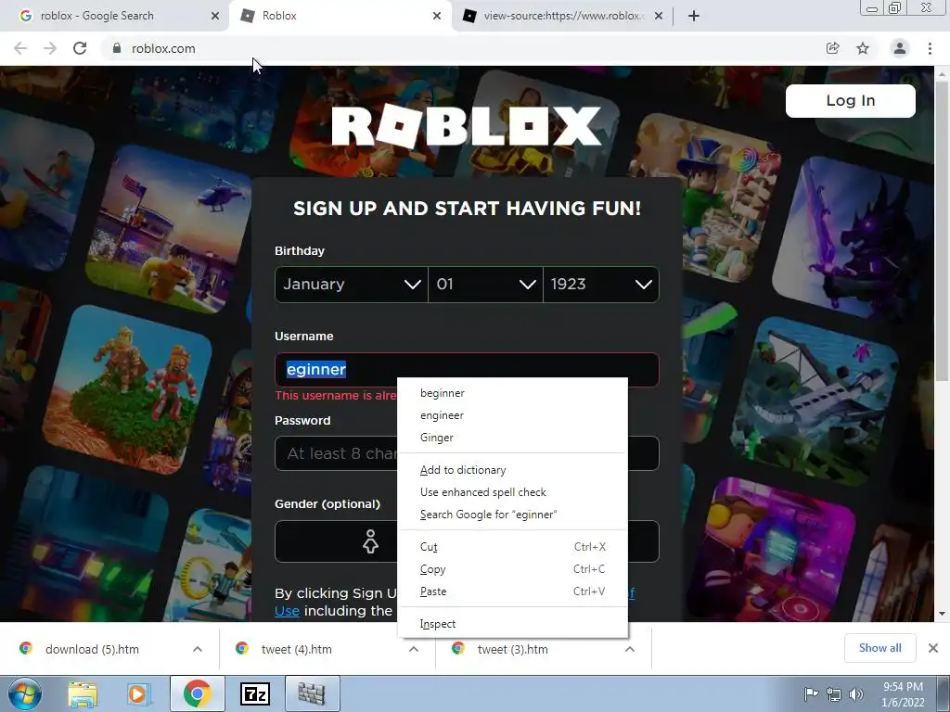
Task: Choose spelling suggestion beginner
Action: [512, 393]
